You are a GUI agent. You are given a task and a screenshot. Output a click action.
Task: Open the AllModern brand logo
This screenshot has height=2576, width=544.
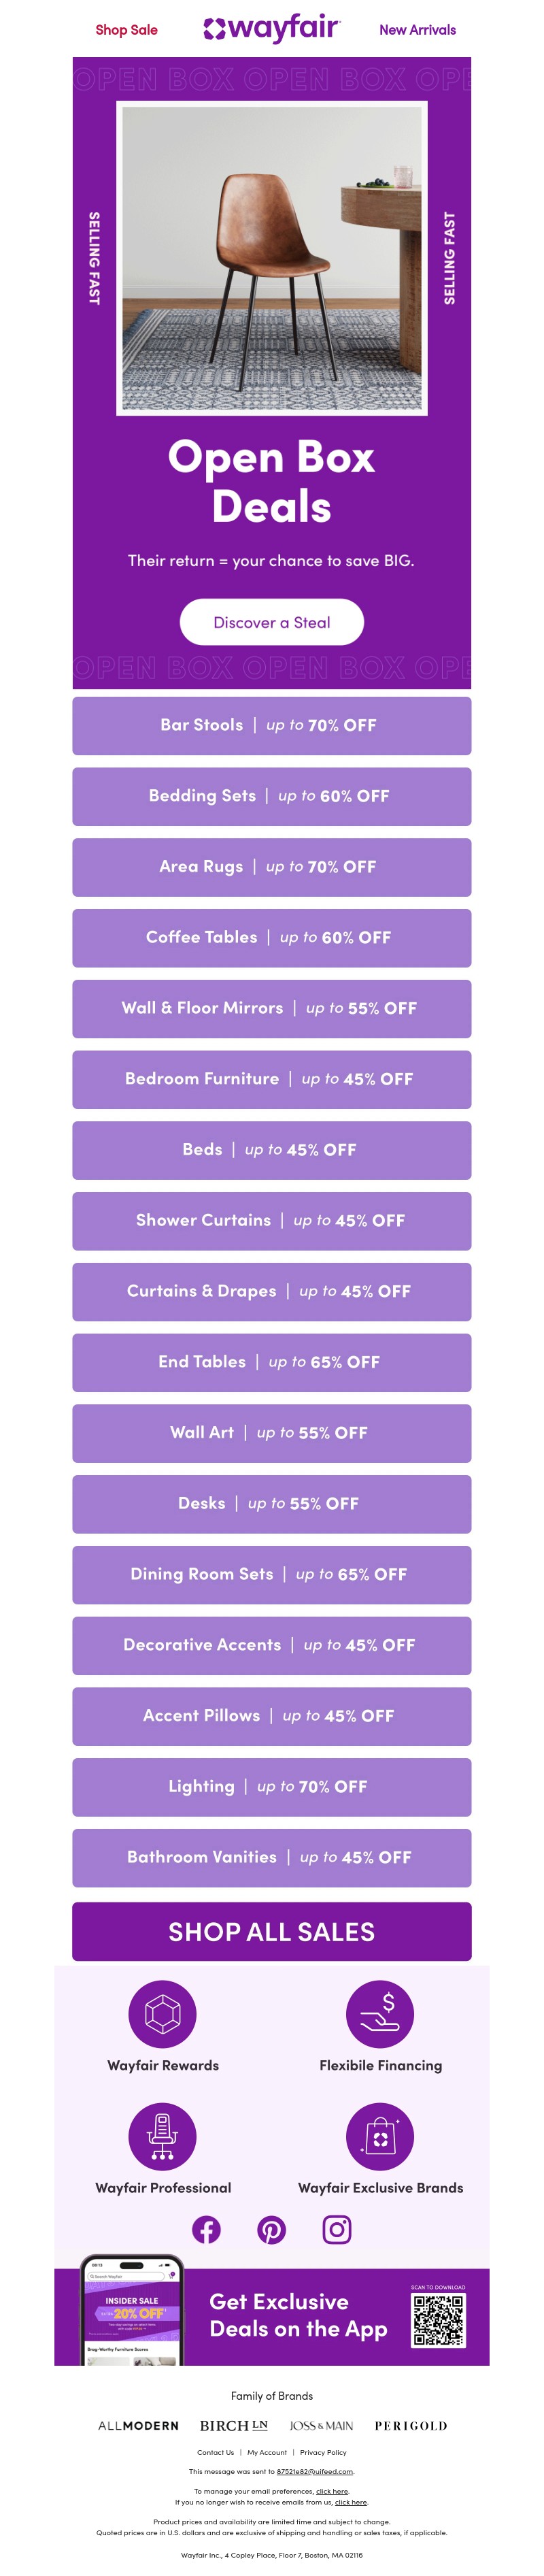pyautogui.click(x=138, y=2425)
